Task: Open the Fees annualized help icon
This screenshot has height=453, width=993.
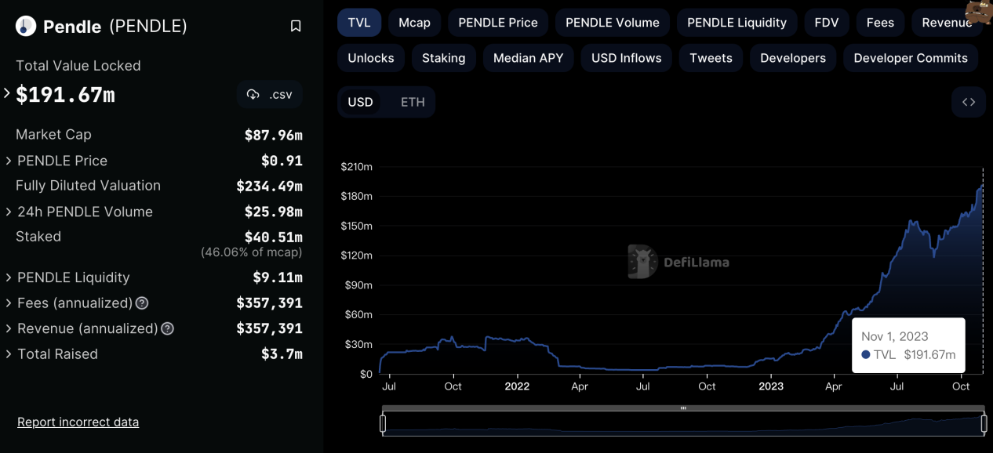Action: [142, 303]
